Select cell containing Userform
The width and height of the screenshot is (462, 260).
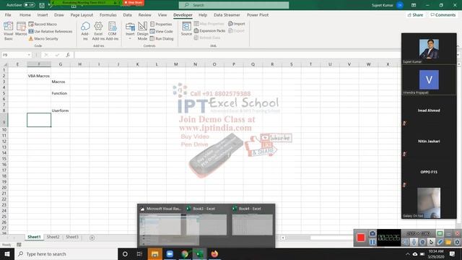pos(61,110)
